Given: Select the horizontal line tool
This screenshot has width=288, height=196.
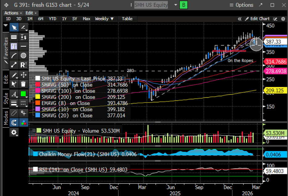Looking at the screenshot, I should pos(23,46).
